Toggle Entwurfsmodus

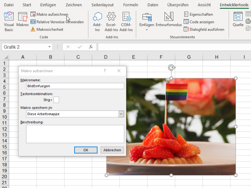coord(169,19)
